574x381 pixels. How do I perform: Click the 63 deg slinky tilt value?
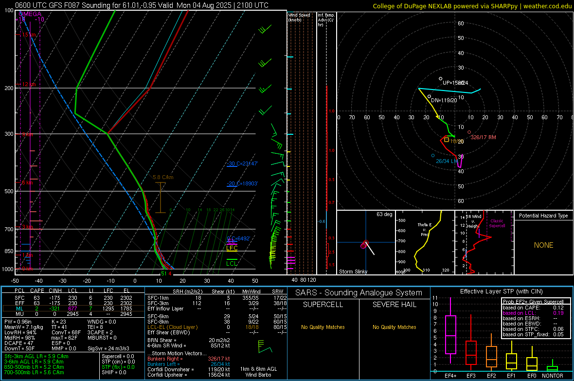click(384, 214)
